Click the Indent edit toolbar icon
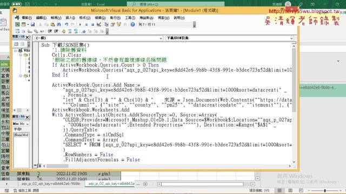The height and width of the screenshot is (194, 346). coord(50,31)
